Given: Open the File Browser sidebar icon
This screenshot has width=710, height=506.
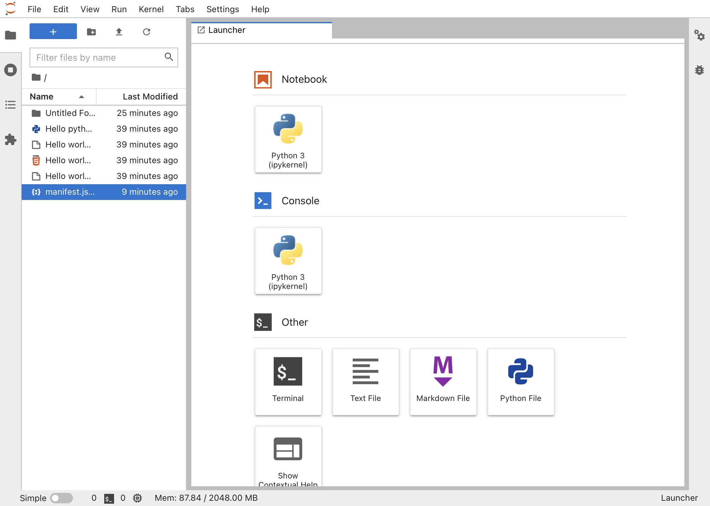Looking at the screenshot, I should pyautogui.click(x=11, y=35).
